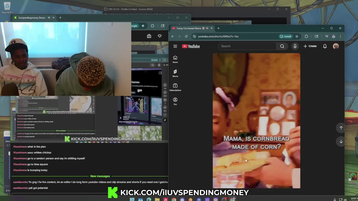The image size is (358, 201).
Task: Click chat message 'uuuu whitee chickss'
Action: 39,152
